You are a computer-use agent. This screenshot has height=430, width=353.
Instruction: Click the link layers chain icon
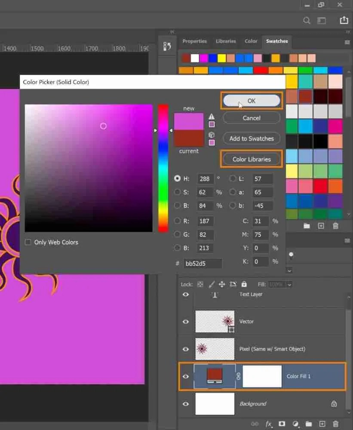[x=254, y=424]
